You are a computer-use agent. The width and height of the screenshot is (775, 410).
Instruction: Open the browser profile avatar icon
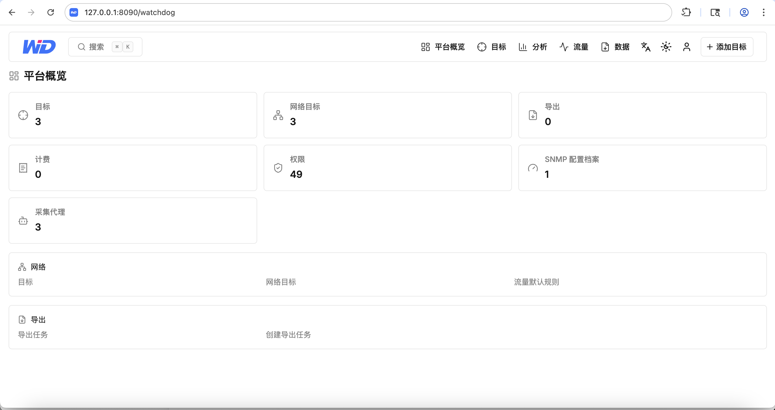(744, 12)
